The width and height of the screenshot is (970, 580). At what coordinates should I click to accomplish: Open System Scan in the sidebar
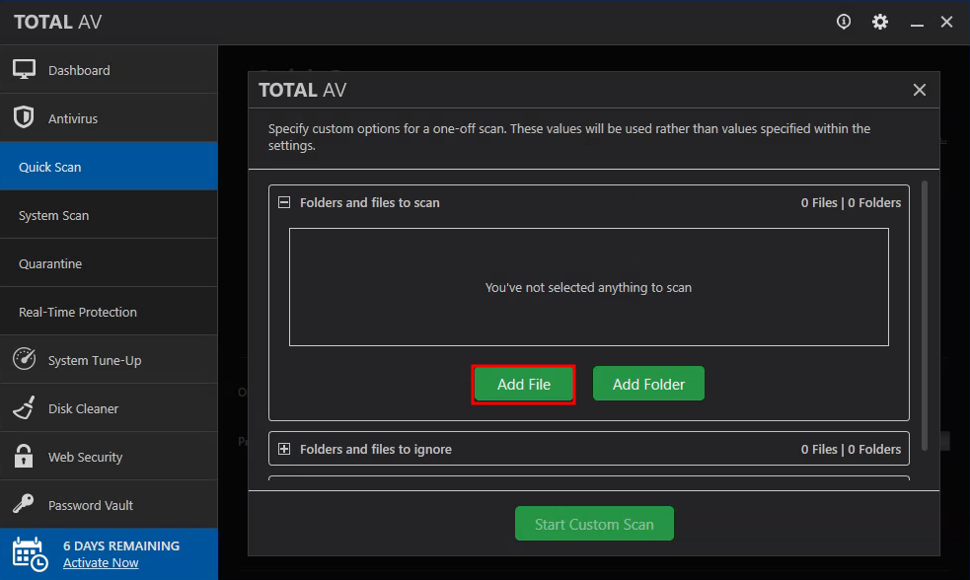tap(109, 215)
